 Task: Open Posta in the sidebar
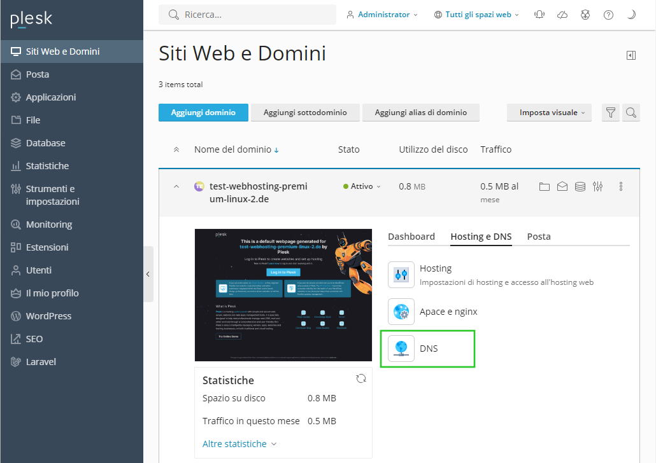pos(71,74)
